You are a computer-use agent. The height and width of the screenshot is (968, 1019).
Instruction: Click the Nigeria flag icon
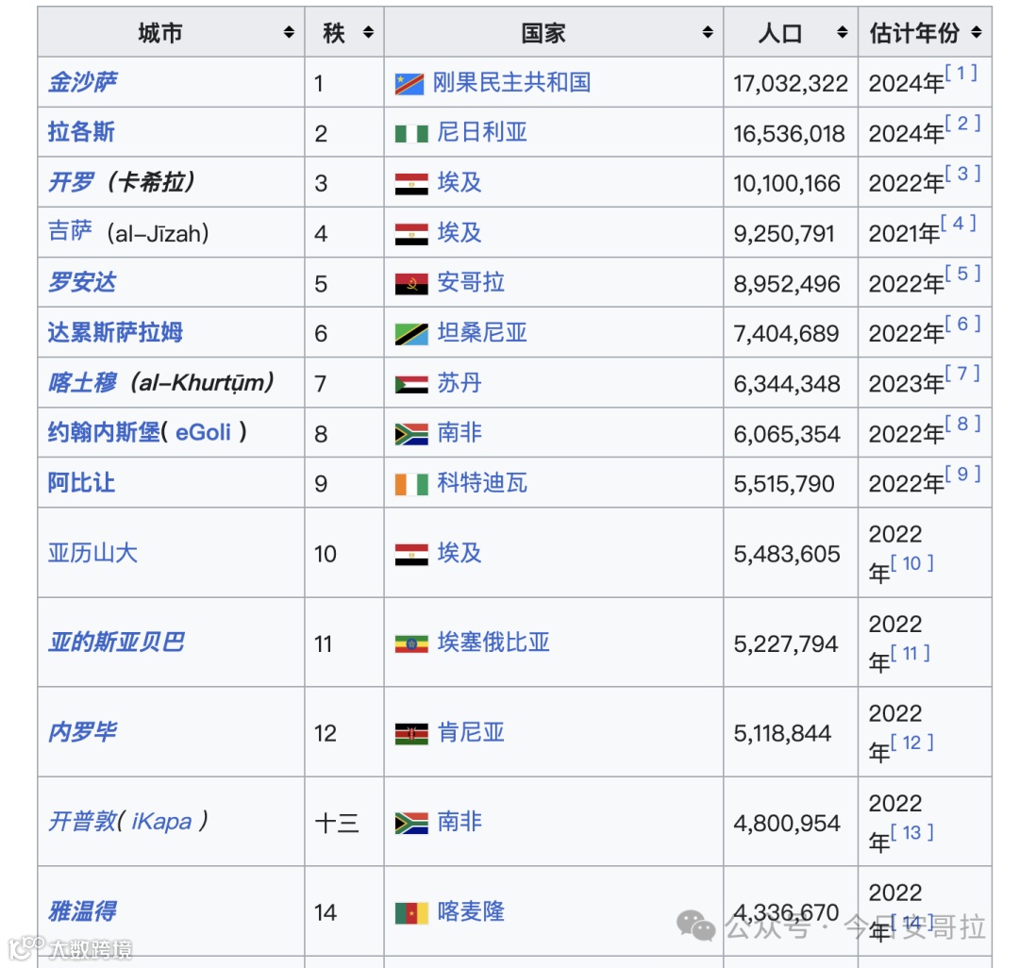pyautogui.click(x=411, y=134)
